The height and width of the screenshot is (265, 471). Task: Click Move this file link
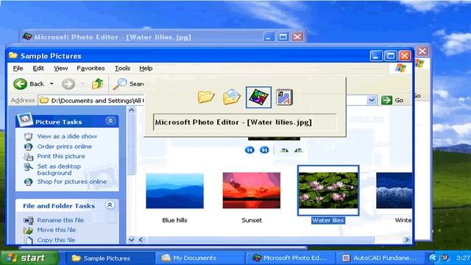tap(57, 230)
